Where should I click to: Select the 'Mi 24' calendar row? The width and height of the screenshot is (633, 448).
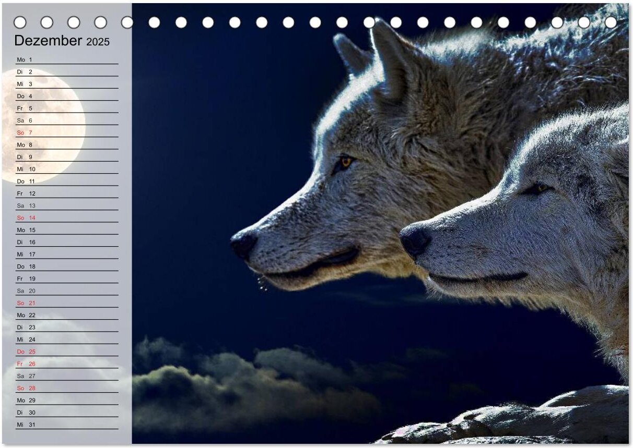click(x=67, y=340)
